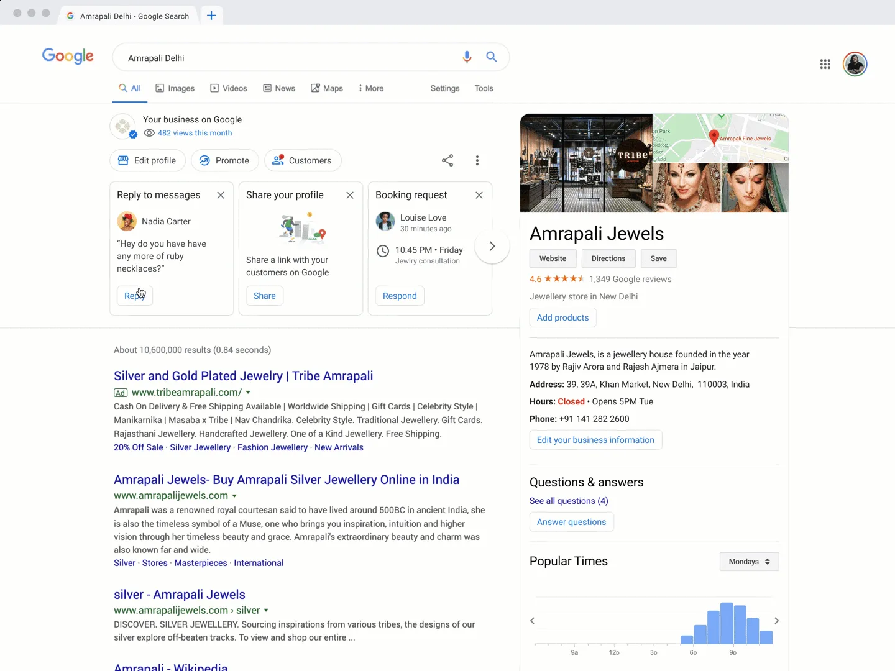Switch to the Maps tab
Viewport: 895px width, 671px height.
tap(327, 88)
